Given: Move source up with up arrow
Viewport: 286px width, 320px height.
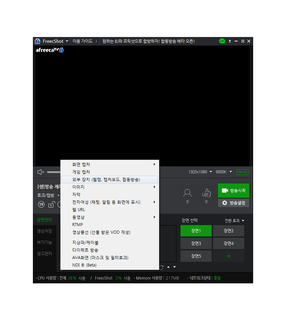Looking at the screenshot, I should (x=168, y=267).
